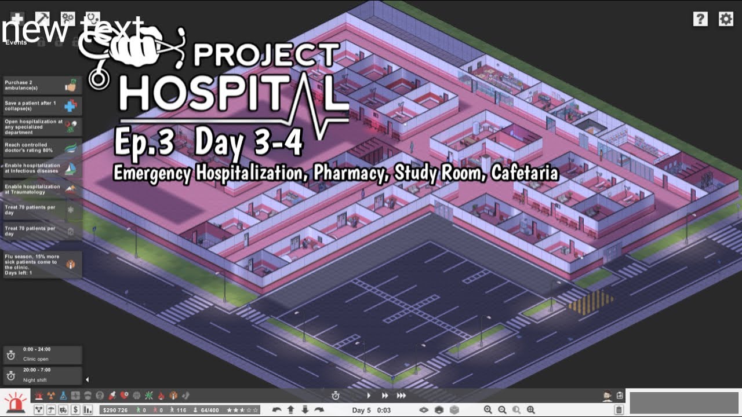Image resolution: width=742 pixels, height=417 pixels.
Task: Click the Day 5 0:03 clock display
Action: 372,410
